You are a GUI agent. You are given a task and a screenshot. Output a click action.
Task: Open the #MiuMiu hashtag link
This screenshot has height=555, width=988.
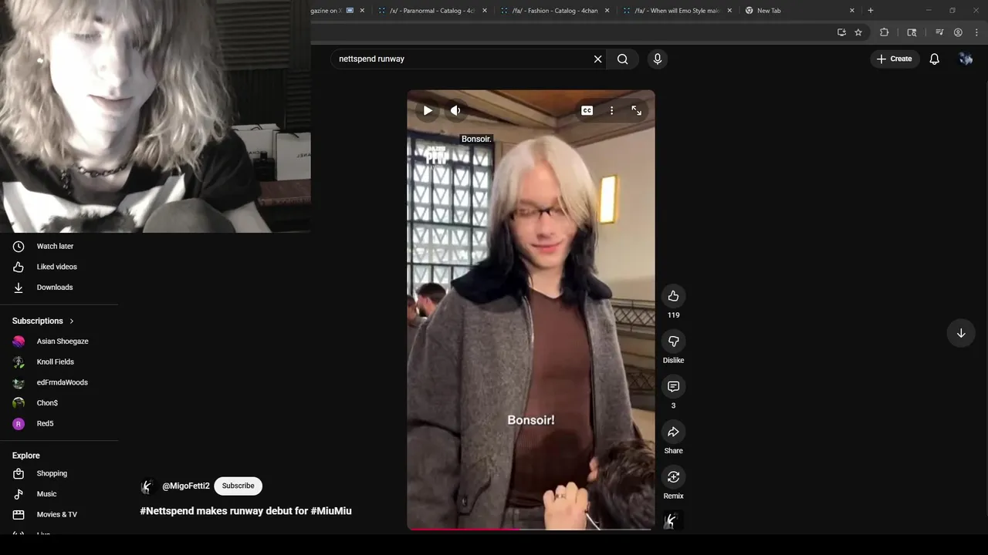tap(331, 510)
